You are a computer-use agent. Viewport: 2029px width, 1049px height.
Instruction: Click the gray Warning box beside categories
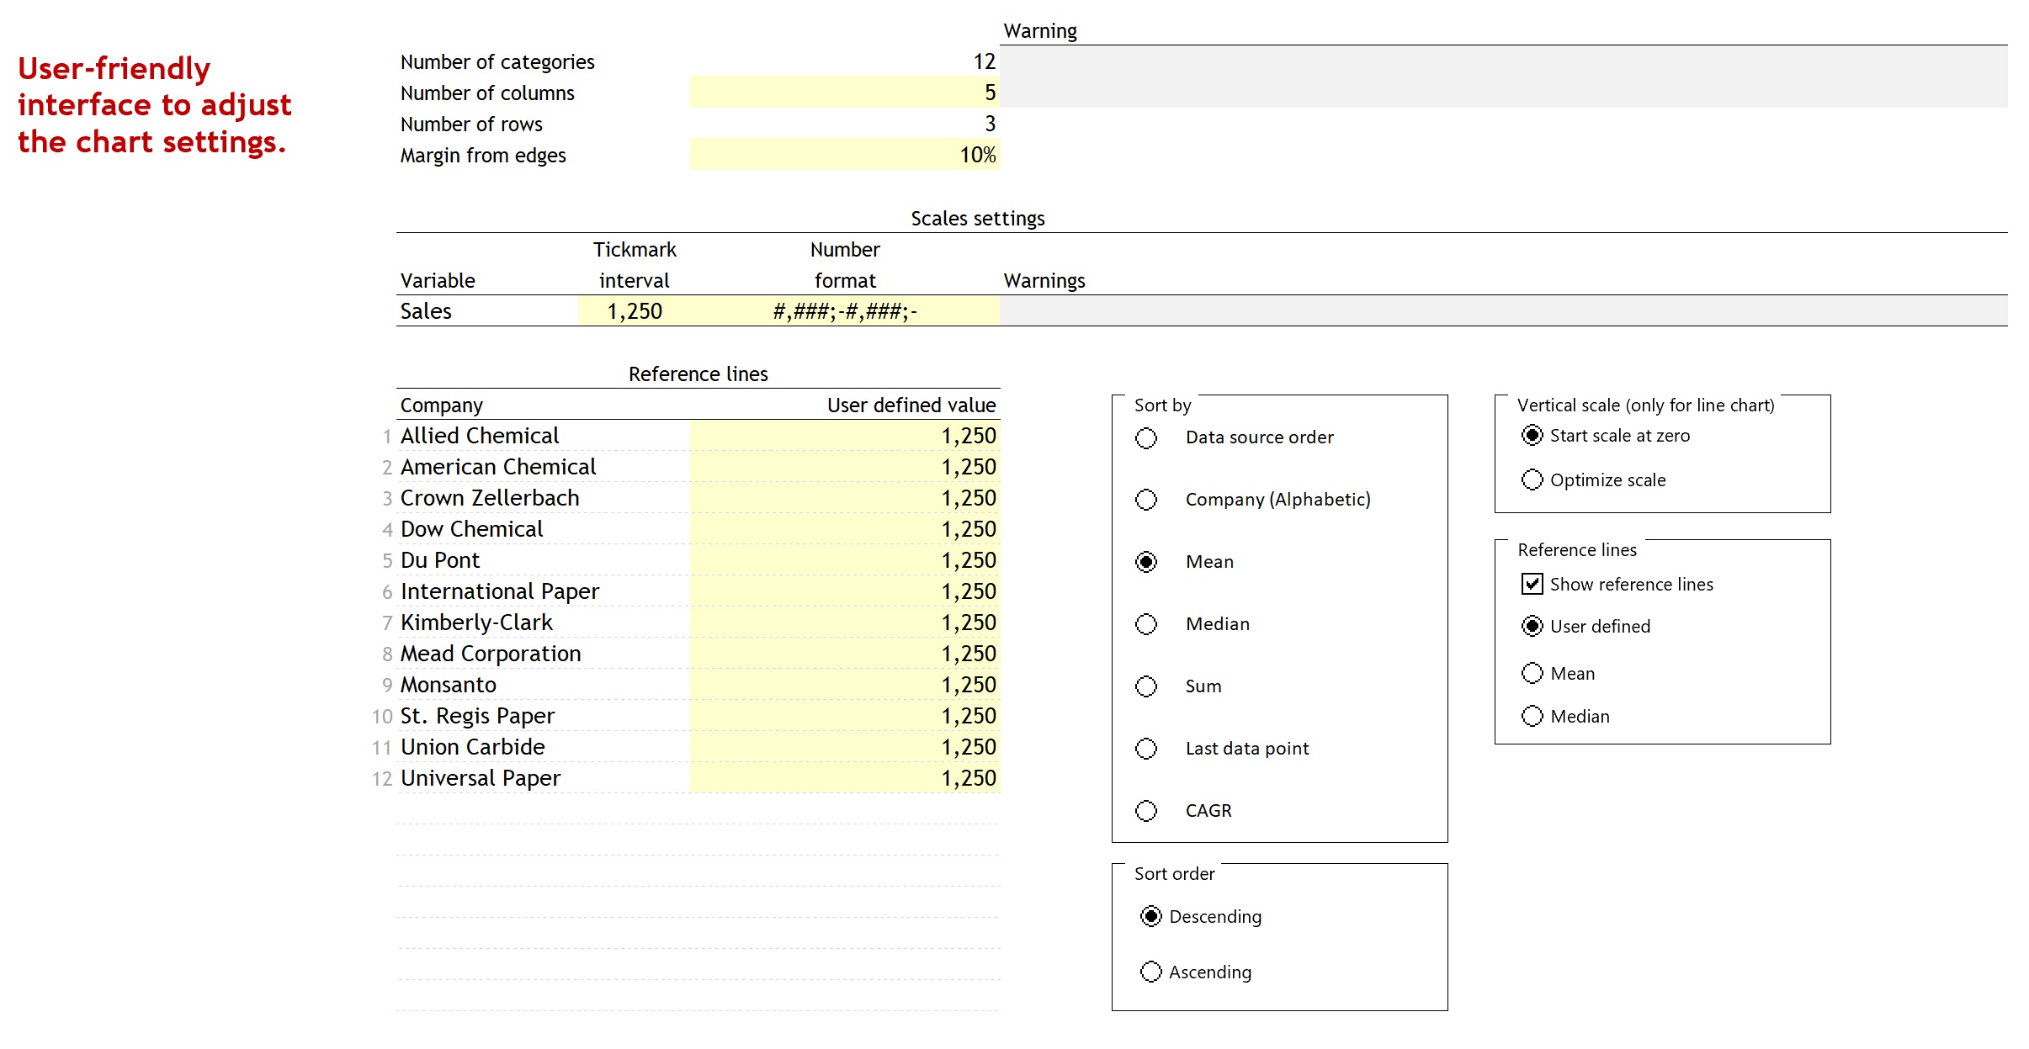(1503, 77)
